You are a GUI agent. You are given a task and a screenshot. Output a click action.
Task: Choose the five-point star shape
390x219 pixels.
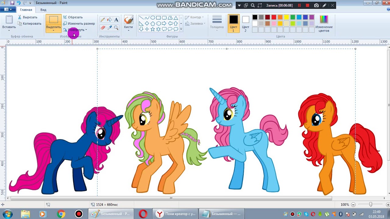point(153,29)
